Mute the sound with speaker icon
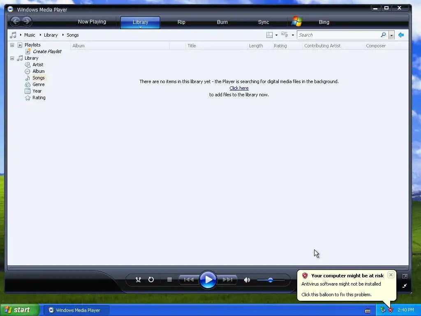The image size is (421, 316). (x=247, y=280)
